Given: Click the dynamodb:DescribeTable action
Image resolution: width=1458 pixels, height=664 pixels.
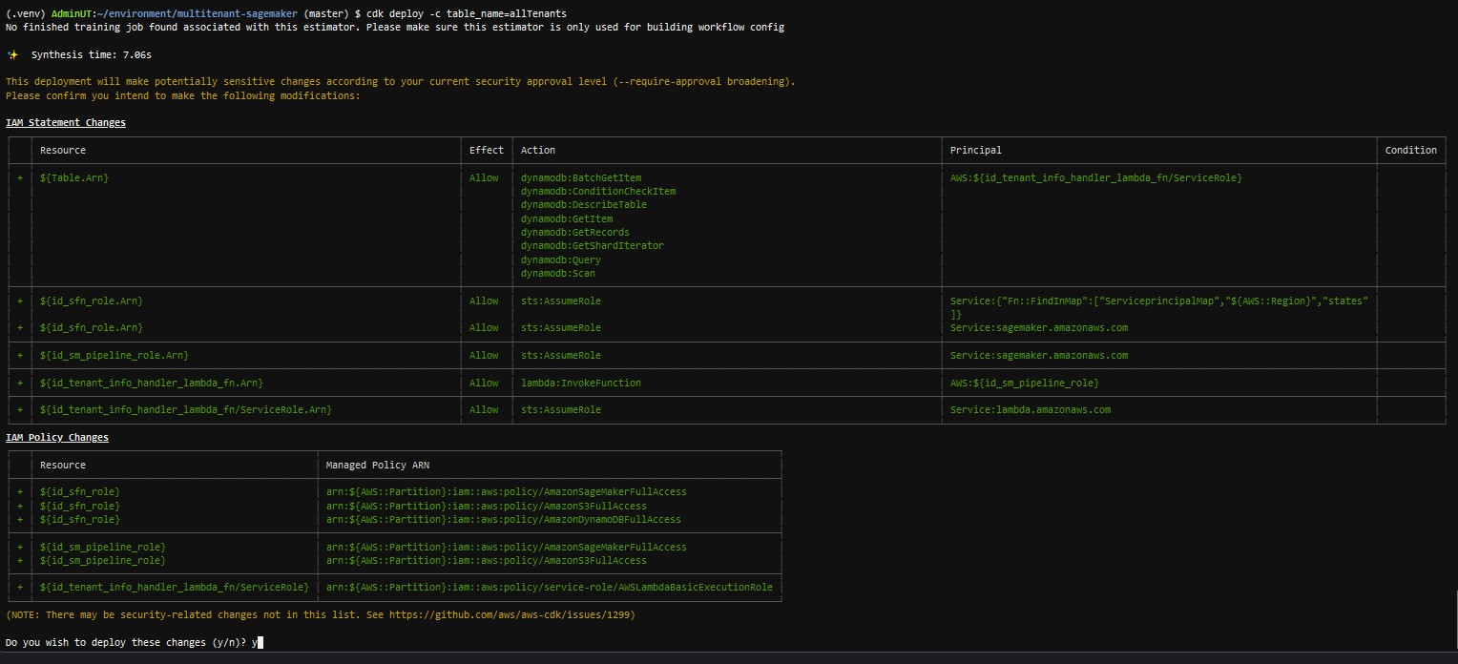Looking at the screenshot, I should pos(584,205).
